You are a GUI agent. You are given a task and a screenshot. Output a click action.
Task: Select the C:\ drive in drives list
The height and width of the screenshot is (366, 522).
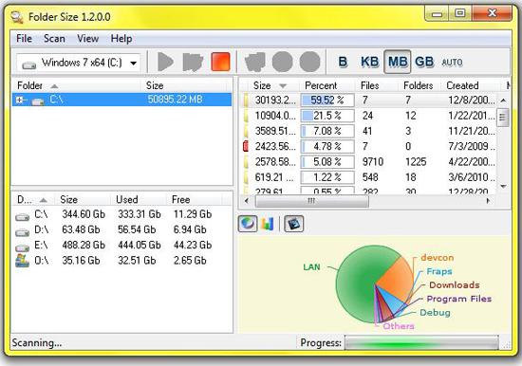point(121,214)
